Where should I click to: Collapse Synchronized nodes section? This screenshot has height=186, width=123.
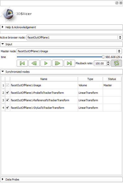61,72
